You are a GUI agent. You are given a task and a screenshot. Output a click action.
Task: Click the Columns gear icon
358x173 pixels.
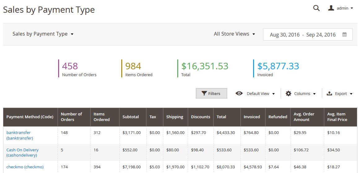pyautogui.click(x=288, y=93)
